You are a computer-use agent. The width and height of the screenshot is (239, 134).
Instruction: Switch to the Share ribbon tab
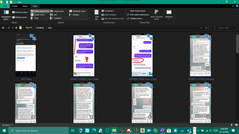(25, 6)
